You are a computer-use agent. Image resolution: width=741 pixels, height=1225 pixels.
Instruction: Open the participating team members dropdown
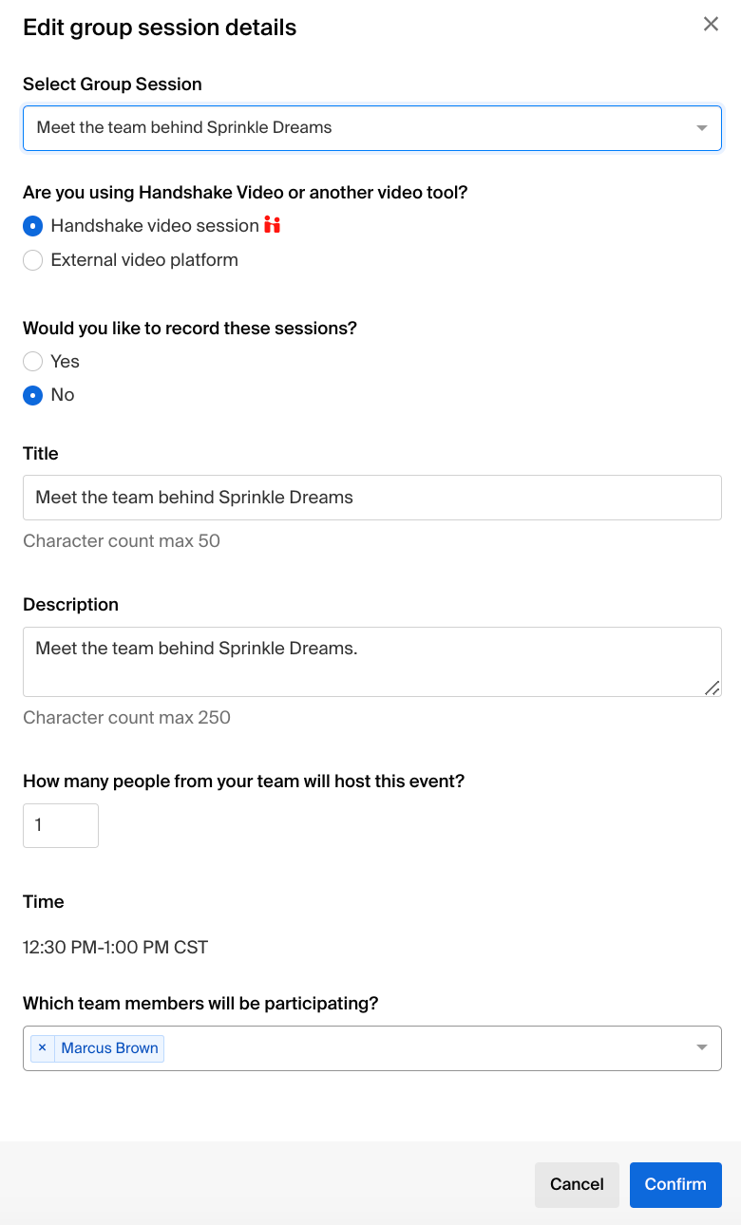tap(380, 1047)
